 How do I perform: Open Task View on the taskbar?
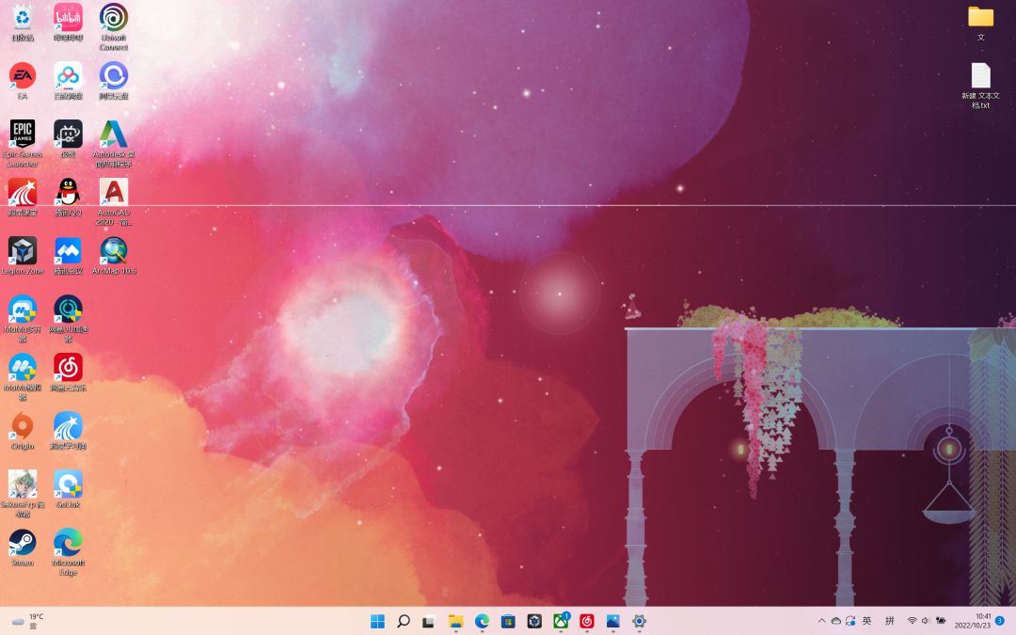pos(428,622)
